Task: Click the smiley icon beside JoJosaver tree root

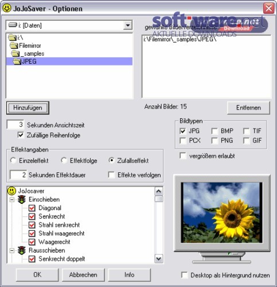Action: pos(11,191)
